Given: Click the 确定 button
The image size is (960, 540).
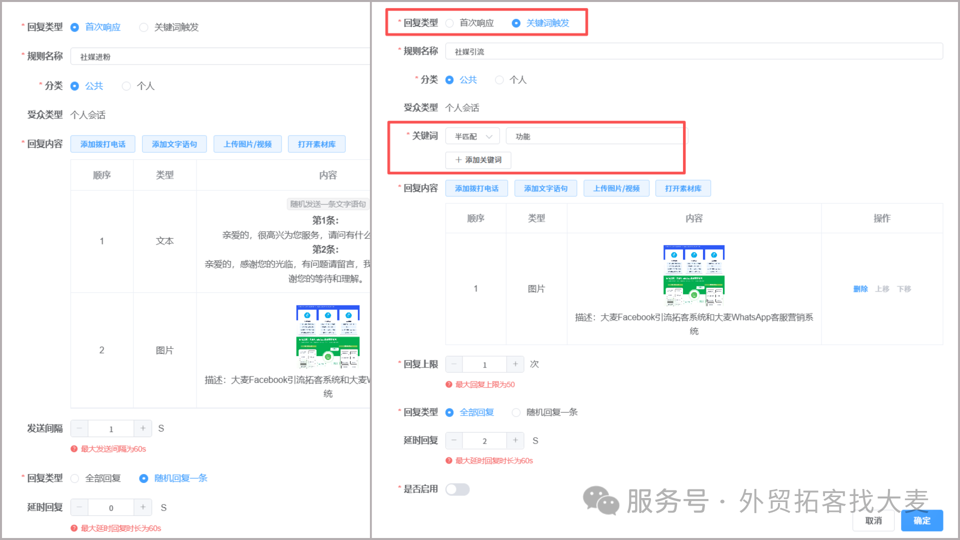Looking at the screenshot, I should [922, 520].
